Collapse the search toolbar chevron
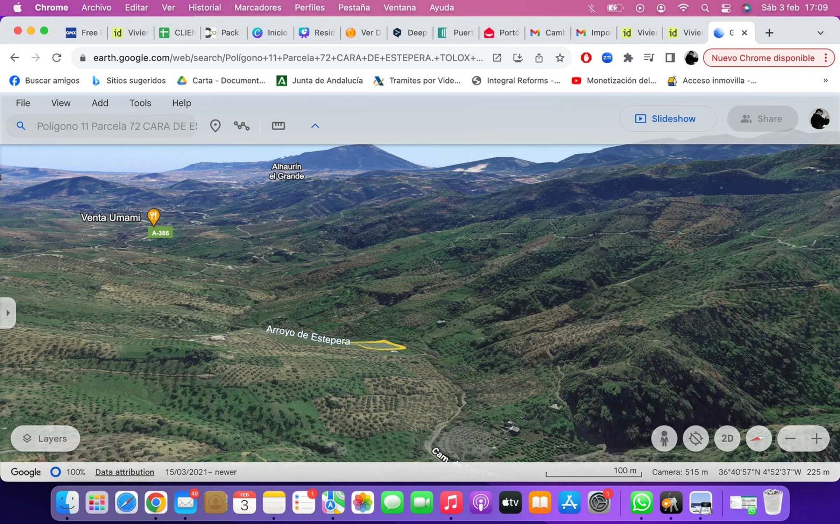840x524 pixels. coord(315,126)
